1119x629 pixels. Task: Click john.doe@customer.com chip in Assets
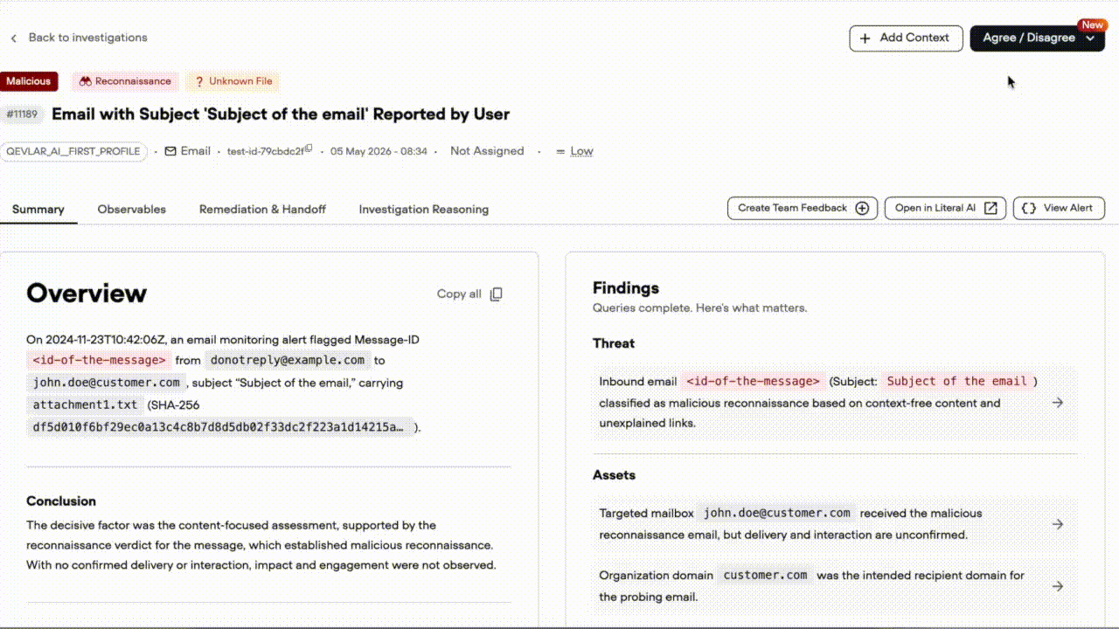point(776,513)
